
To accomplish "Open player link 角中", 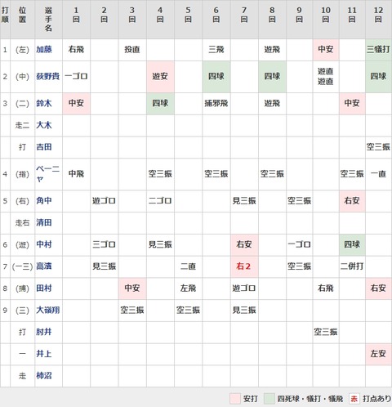I will click(44, 201).
